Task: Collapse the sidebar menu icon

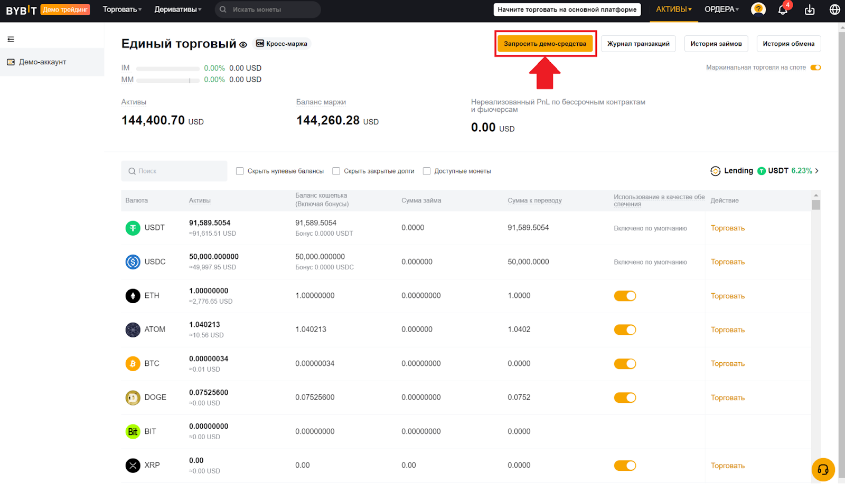Action: [x=11, y=40]
